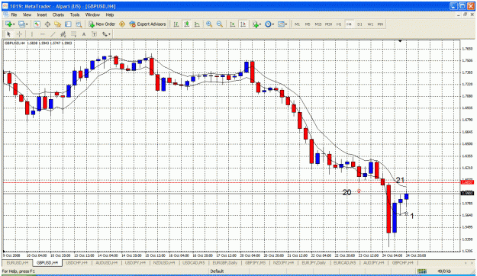Expand the Arrows objects dropdown arrow
This screenshot has width=477, height=276.
109,34
